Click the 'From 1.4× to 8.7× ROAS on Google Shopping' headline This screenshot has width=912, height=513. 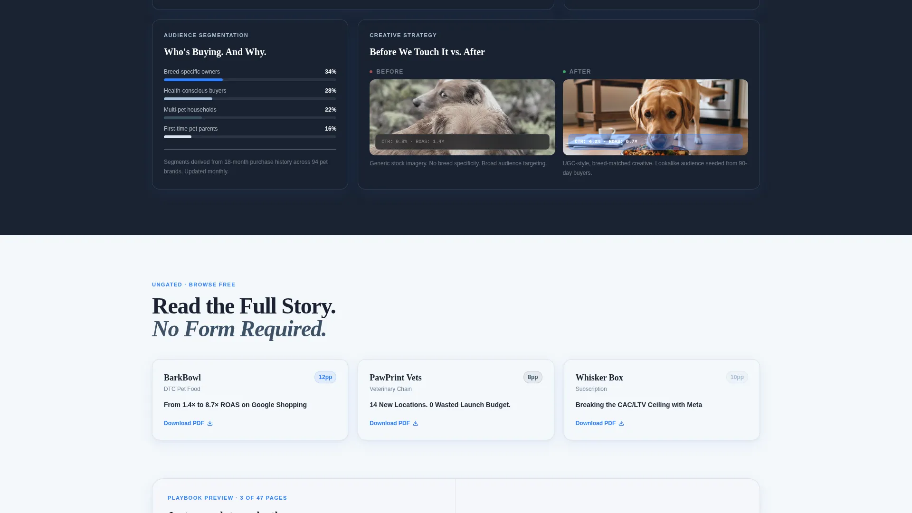[235, 405]
